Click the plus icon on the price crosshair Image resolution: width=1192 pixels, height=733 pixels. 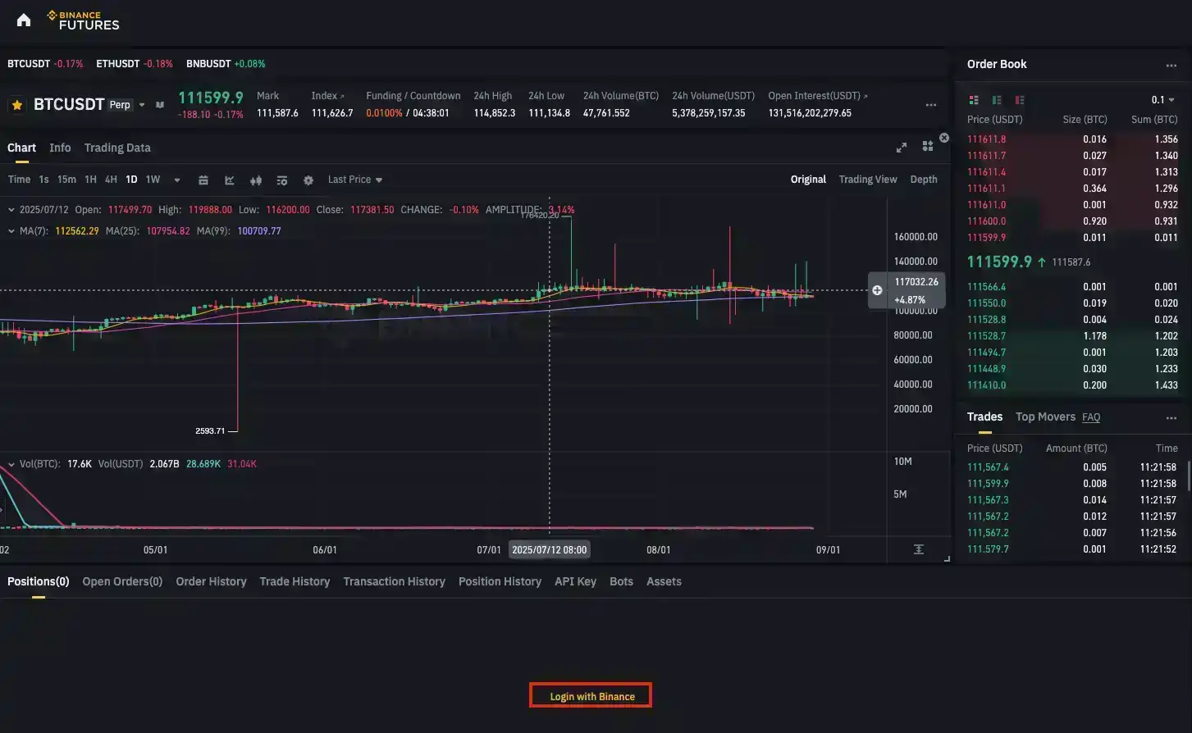877,290
